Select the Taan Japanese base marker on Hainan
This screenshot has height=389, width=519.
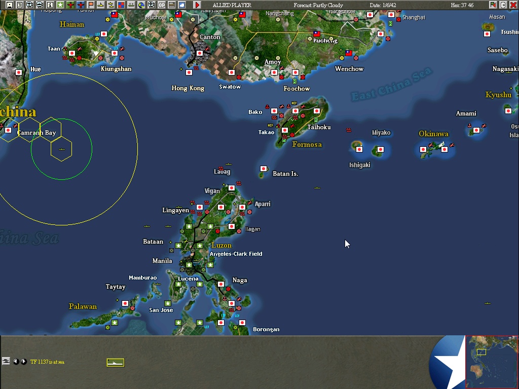click(x=72, y=53)
